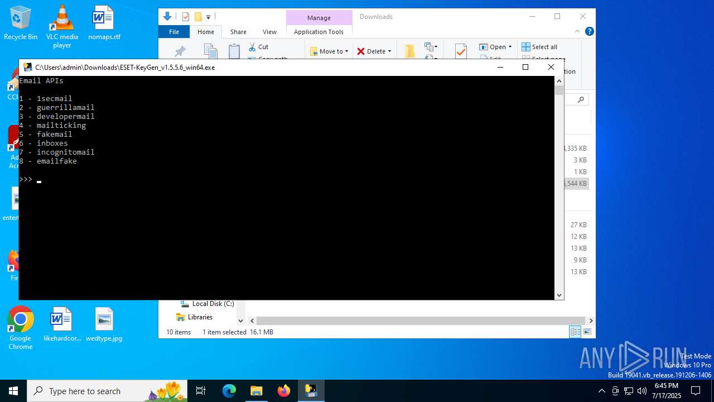Open nomaps.rtf document icon
This screenshot has width=714, height=402.
(x=104, y=22)
